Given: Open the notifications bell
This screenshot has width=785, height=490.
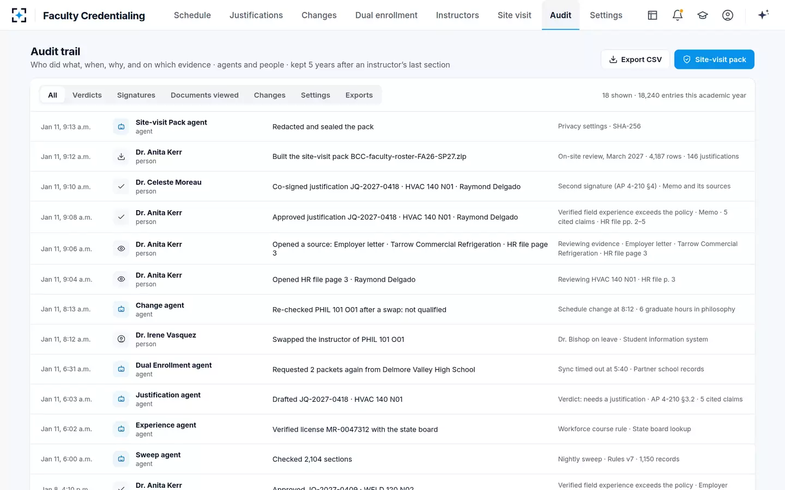Looking at the screenshot, I should 678,15.
